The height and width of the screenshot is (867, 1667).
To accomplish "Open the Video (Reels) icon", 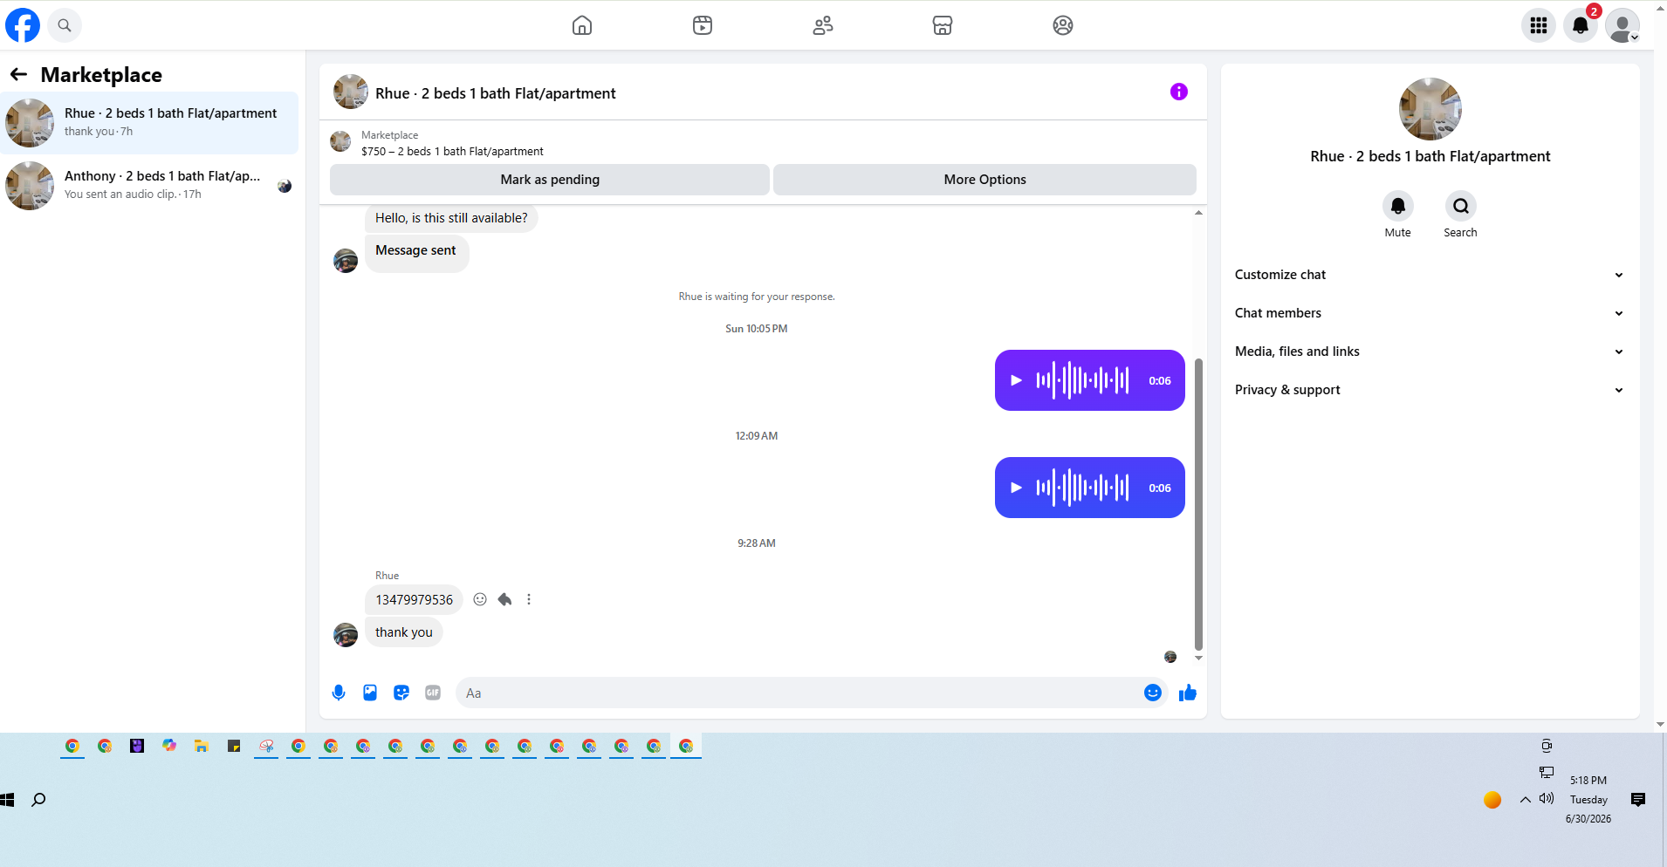I will pos(703,25).
